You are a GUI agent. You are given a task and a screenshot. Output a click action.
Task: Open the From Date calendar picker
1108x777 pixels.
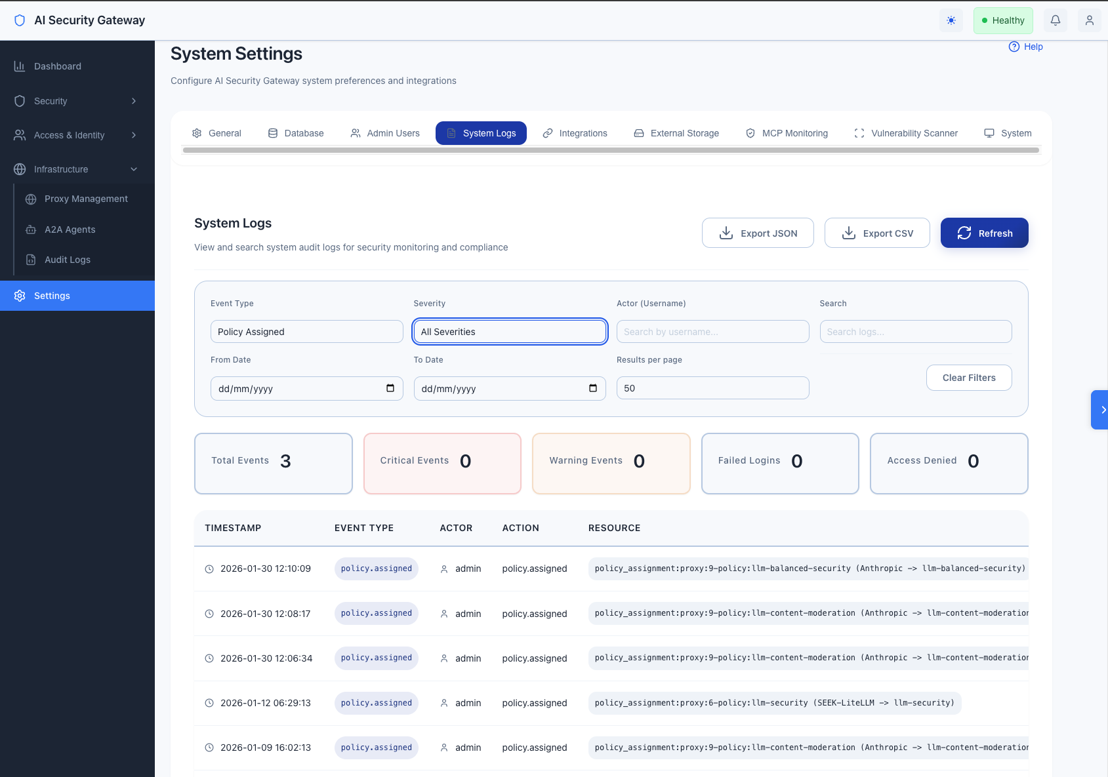coord(391,388)
